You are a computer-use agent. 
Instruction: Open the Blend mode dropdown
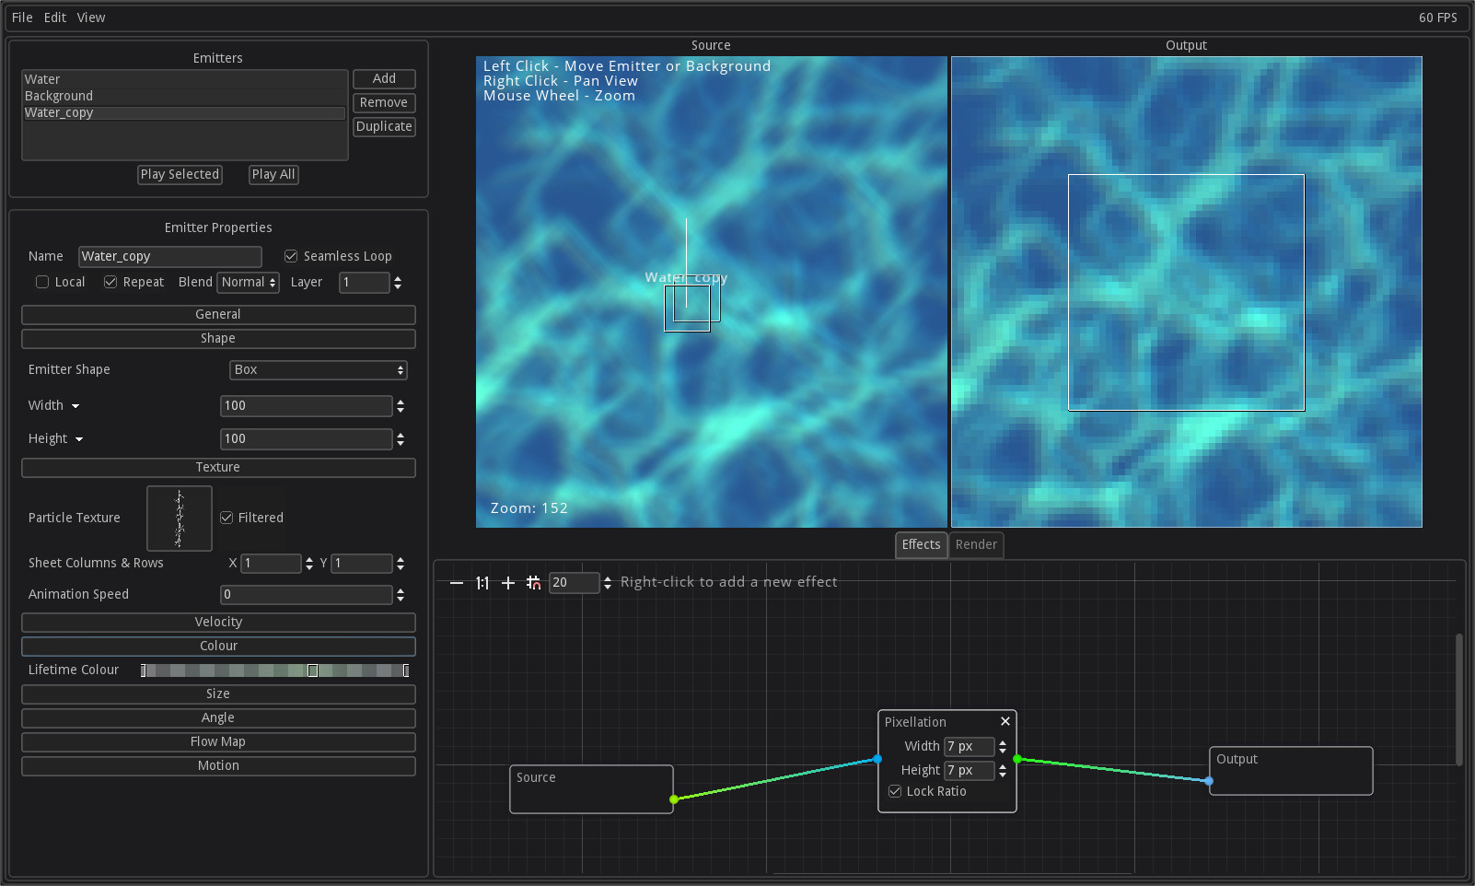click(x=247, y=283)
